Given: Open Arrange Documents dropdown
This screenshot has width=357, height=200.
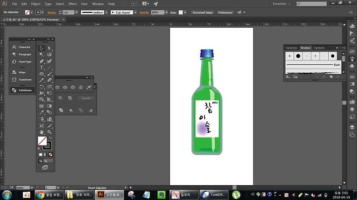Looking at the screenshot, I should point(145,3).
